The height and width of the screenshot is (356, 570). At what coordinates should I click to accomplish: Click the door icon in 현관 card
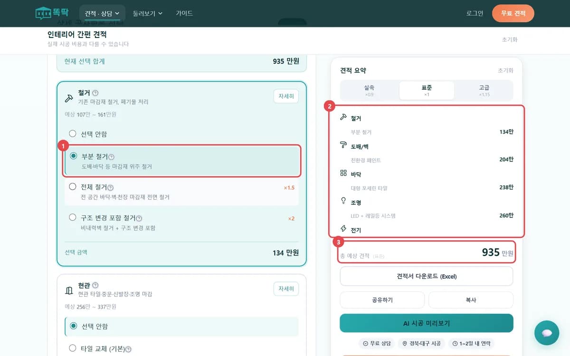(x=69, y=290)
